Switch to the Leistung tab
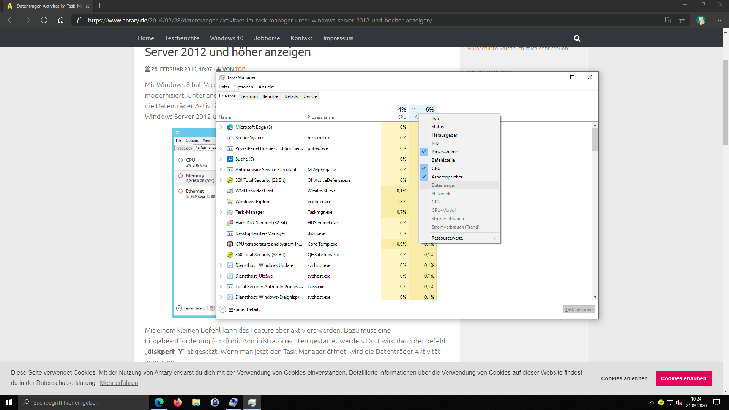This screenshot has height=410, width=729. click(249, 96)
